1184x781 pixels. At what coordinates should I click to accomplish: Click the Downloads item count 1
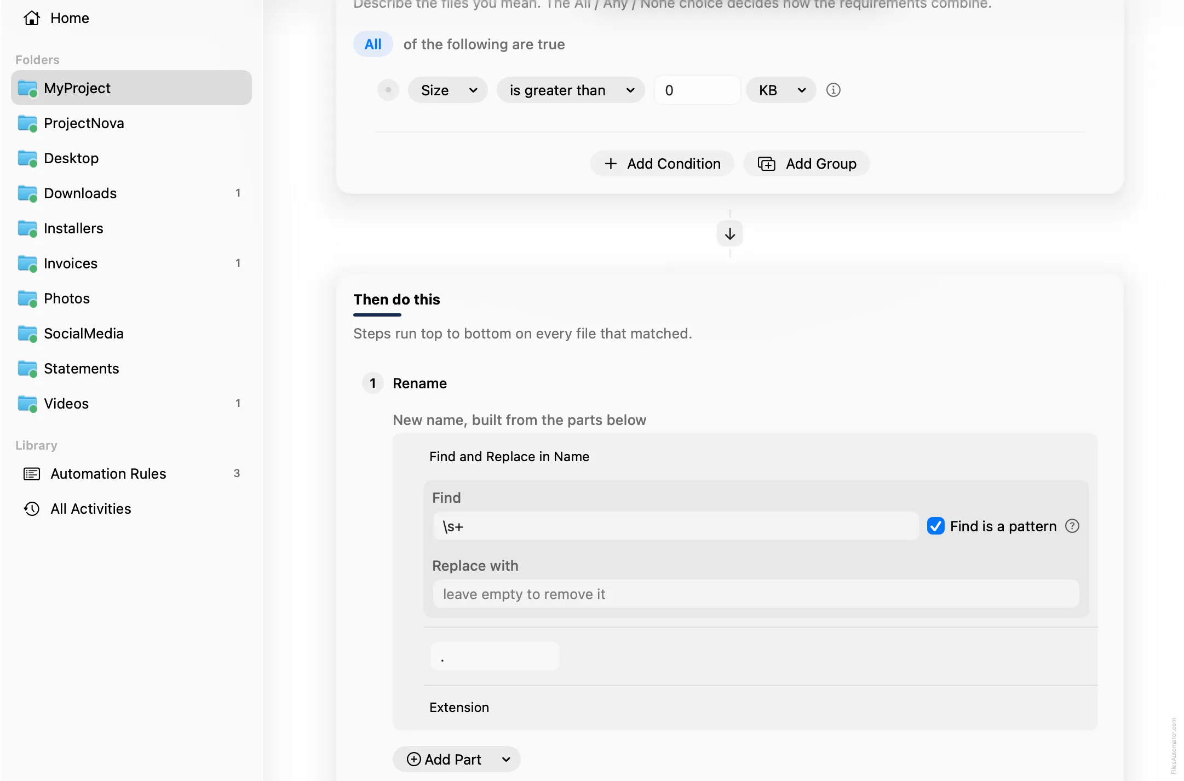[x=238, y=193]
